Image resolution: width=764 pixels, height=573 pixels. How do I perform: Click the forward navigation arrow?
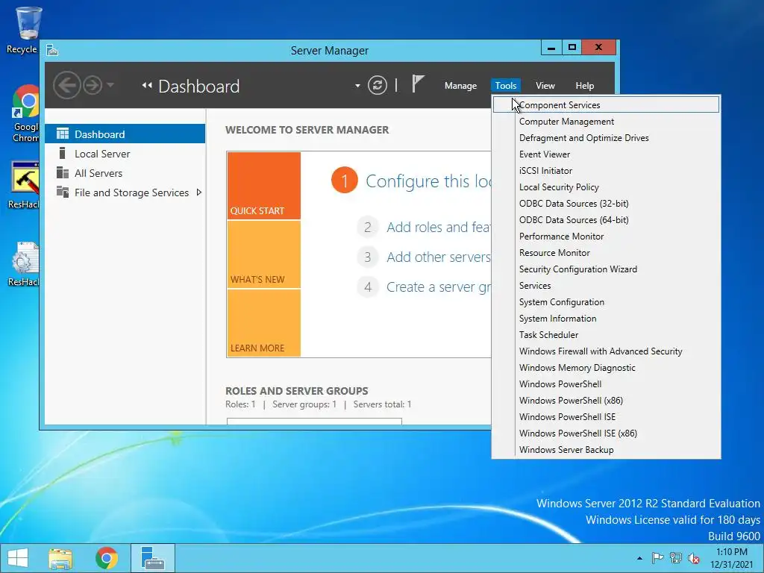[x=92, y=85]
